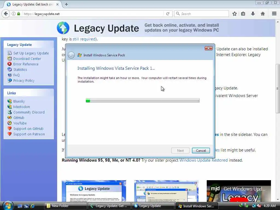The height and width of the screenshot is (210, 280).
Task: Click the scrollbar down arrow
Action: pos(277,200)
